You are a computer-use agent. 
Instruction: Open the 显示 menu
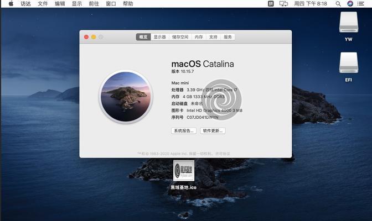(x=77, y=4)
